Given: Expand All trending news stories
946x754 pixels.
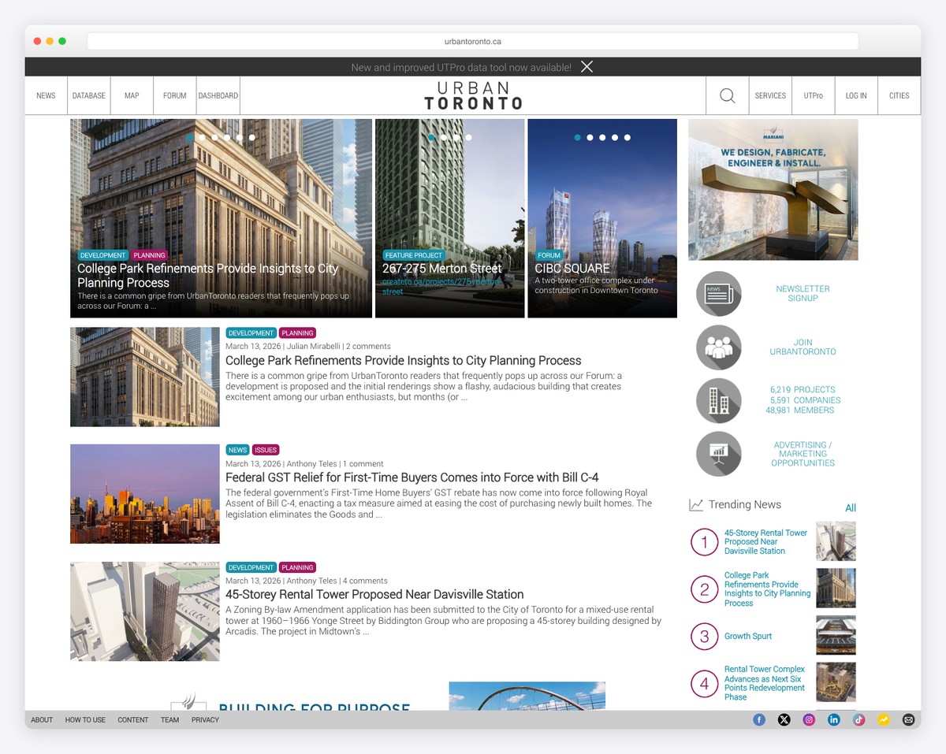Looking at the screenshot, I should (x=851, y=507).
